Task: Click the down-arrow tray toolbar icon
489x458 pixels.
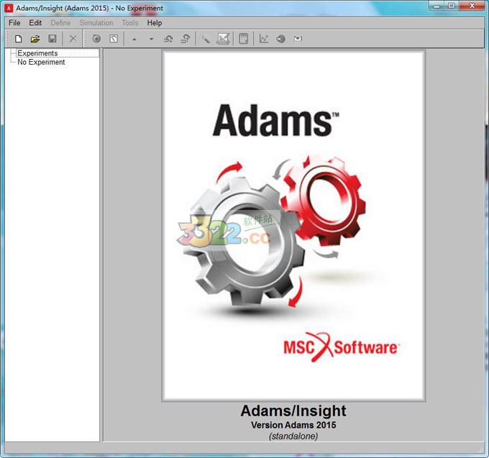Action: [298, 39]
